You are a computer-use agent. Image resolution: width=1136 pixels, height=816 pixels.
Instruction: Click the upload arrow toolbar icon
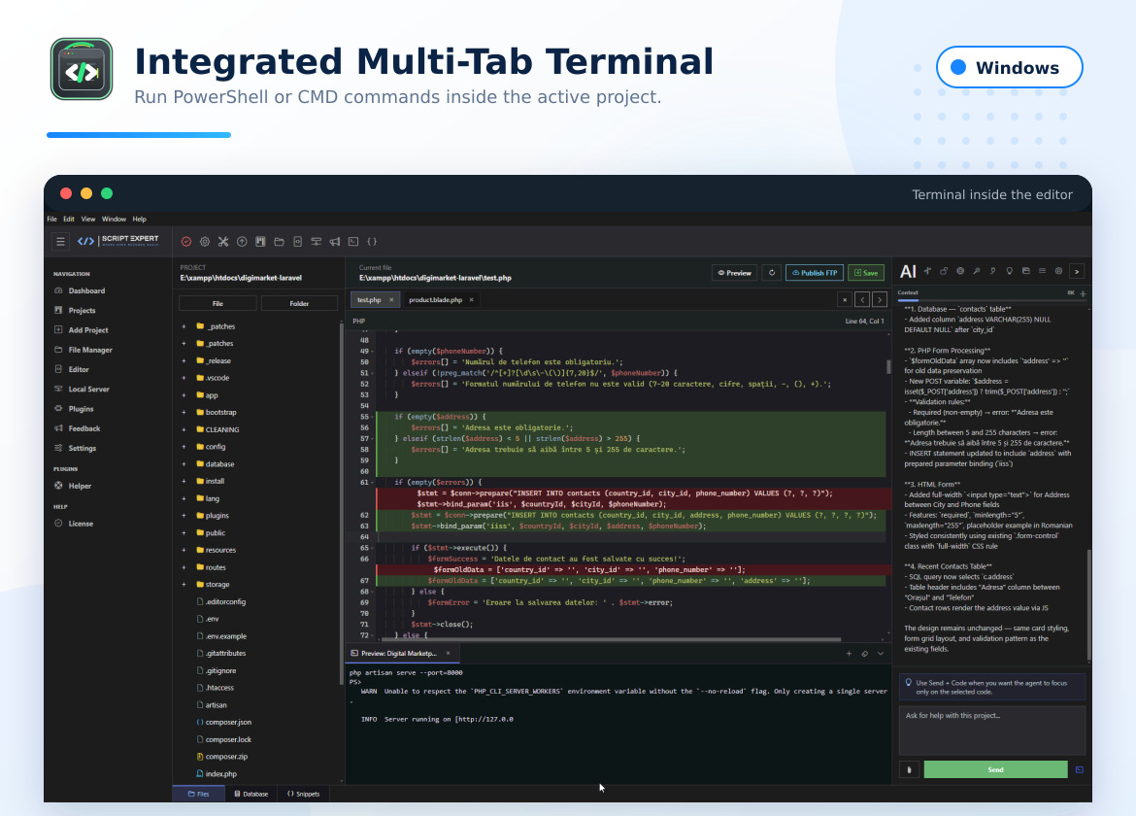click(x=242, y=242)
